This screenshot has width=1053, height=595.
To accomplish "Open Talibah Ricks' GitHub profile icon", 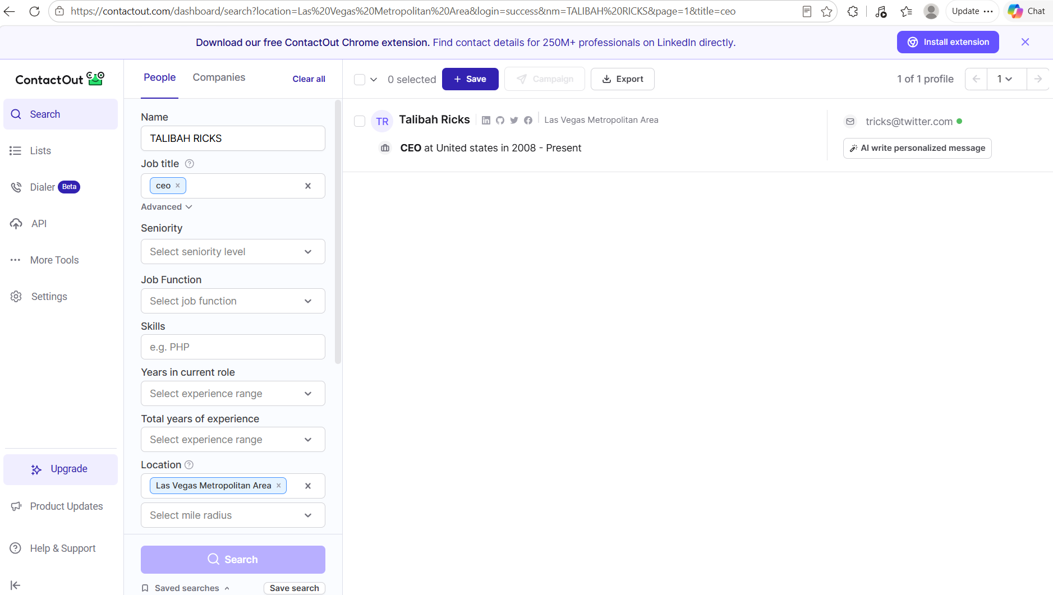I will [500, 120].
